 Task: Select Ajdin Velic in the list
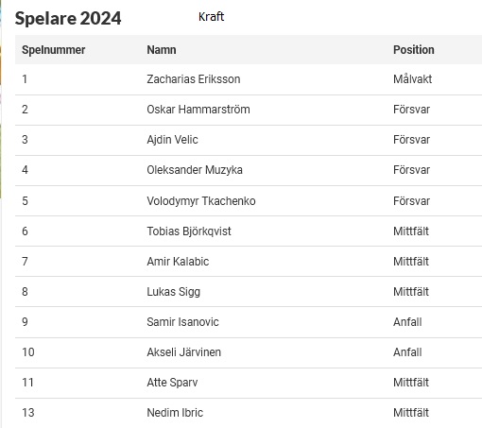click(172, 140)
